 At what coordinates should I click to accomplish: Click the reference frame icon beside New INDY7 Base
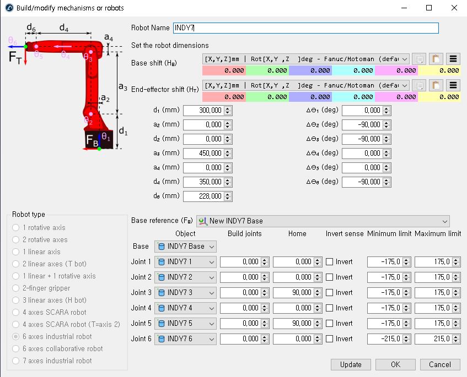[x=203, y=221]
